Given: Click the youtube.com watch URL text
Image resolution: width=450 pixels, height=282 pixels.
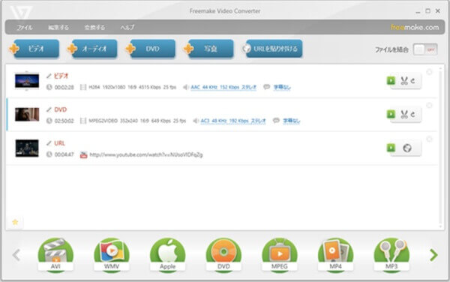Looking at the screenshot, I should [x=146, y=155].
